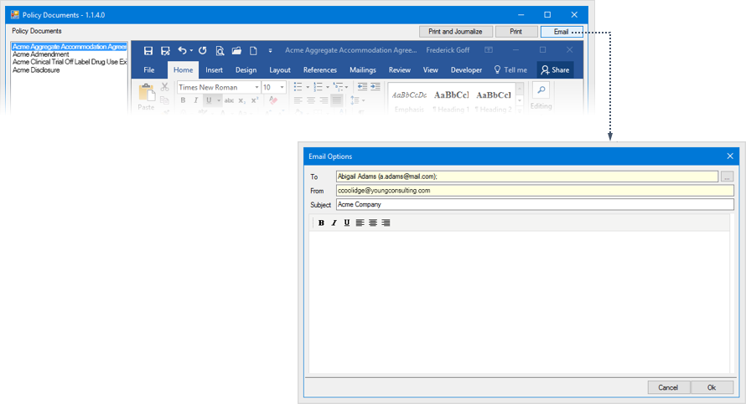Viewport: 746px width, 404px height.
Task: Cancel the Email Options dialog
Action: click(x=668, y=387)
